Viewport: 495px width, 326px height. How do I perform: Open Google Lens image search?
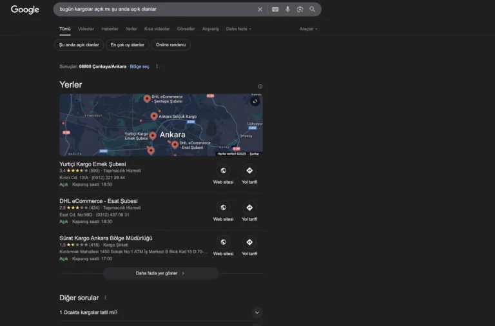pos(300,10)
